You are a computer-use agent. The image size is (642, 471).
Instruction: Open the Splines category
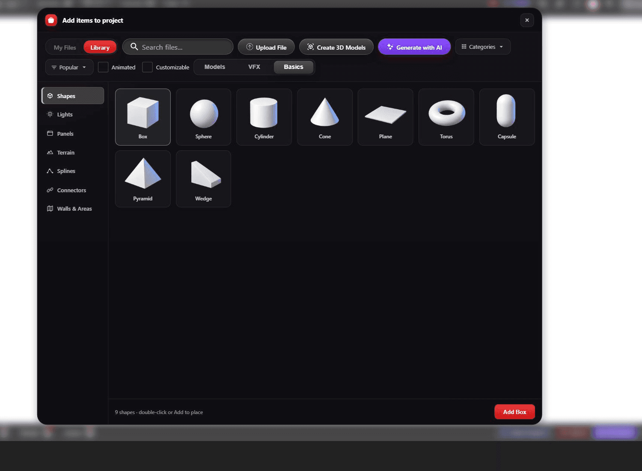[73, 171]
